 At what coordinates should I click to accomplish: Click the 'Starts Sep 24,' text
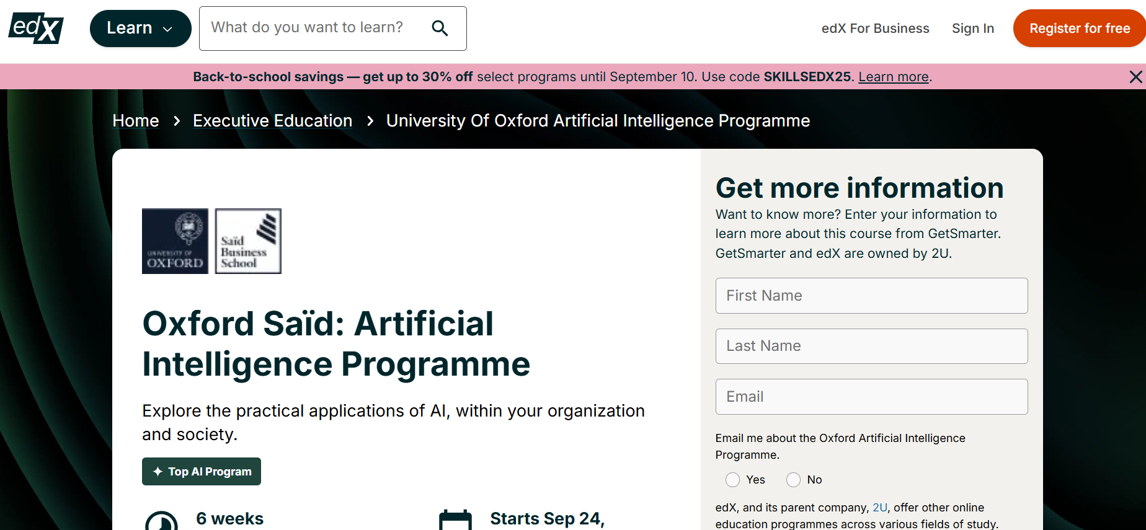547,519
